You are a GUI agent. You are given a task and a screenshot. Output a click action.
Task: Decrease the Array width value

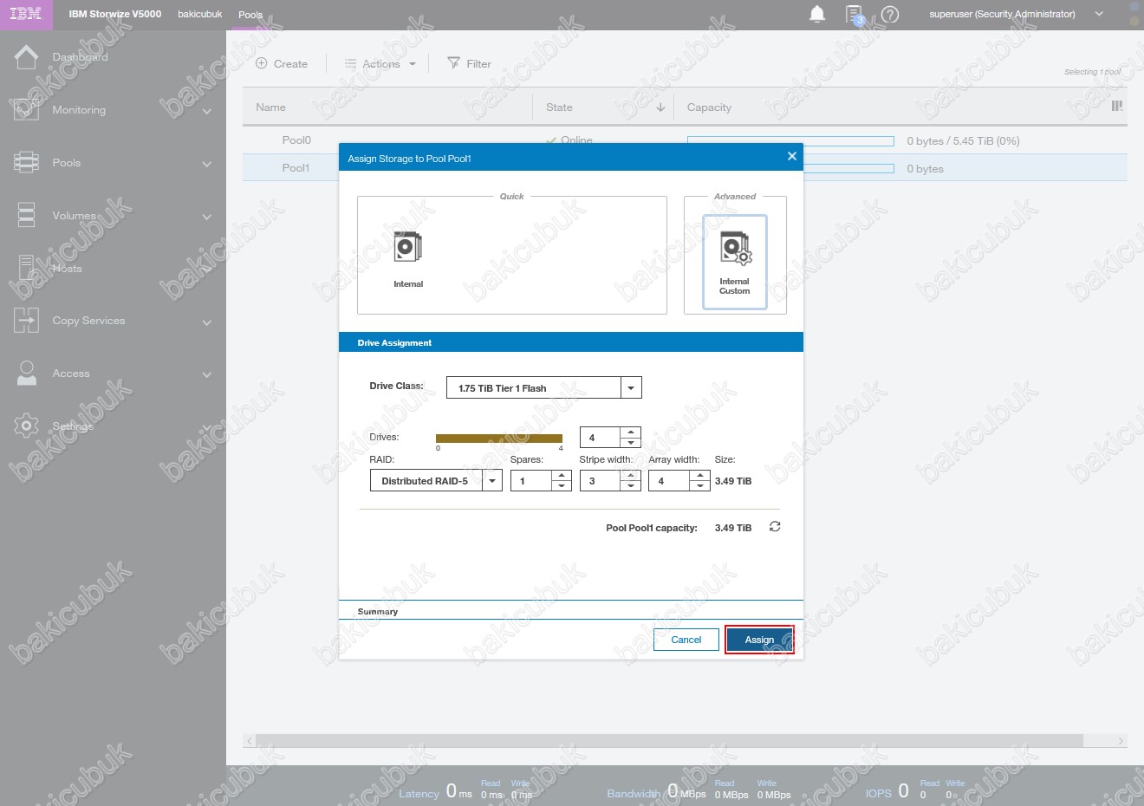pyautogui.click(x=700, y=486)
